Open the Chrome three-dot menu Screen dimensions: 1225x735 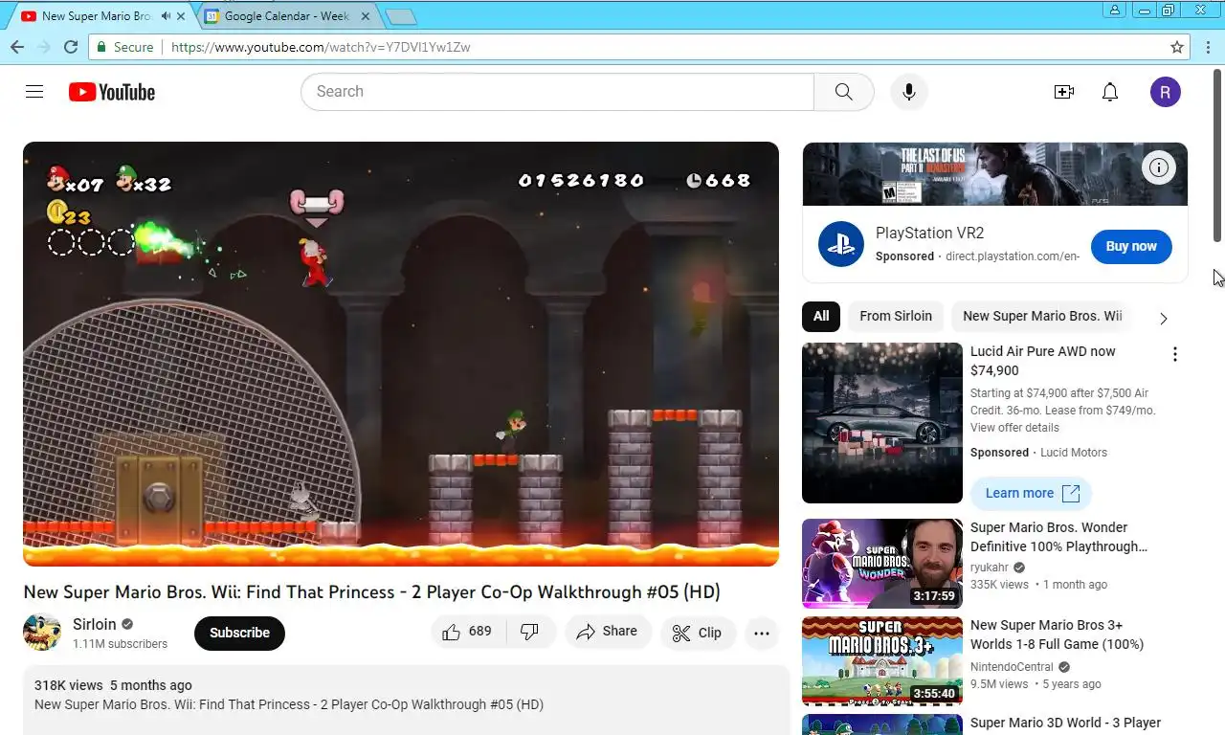pos(1207,47)
